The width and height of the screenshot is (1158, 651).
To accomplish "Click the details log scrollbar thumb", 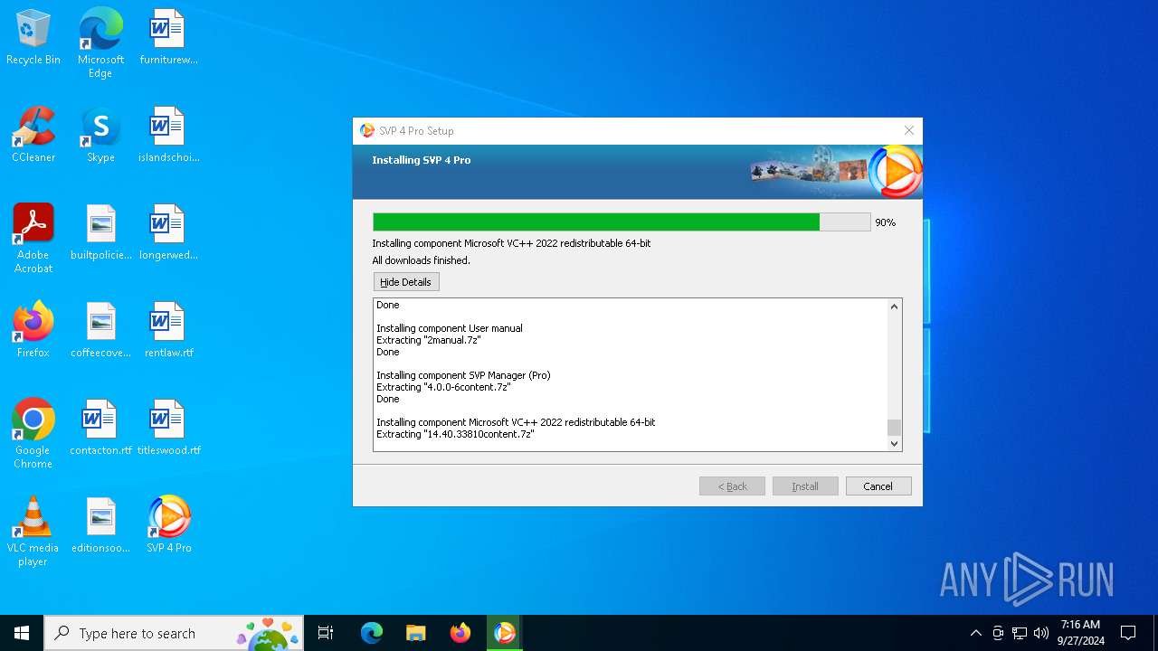I will pos(894,428).
